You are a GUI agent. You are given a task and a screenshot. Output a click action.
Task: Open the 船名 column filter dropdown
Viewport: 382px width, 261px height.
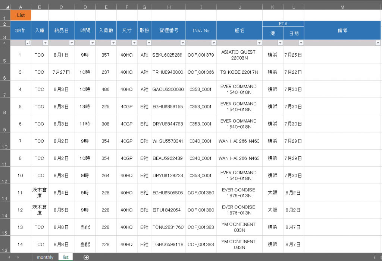(259, 43)
